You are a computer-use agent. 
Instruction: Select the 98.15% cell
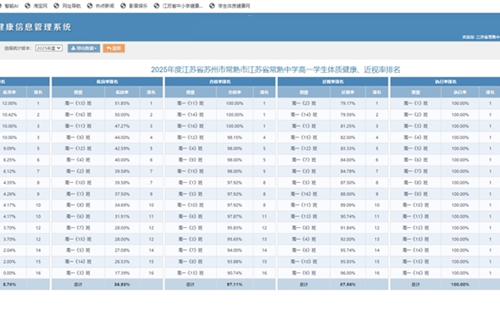[x=235, y=137]
